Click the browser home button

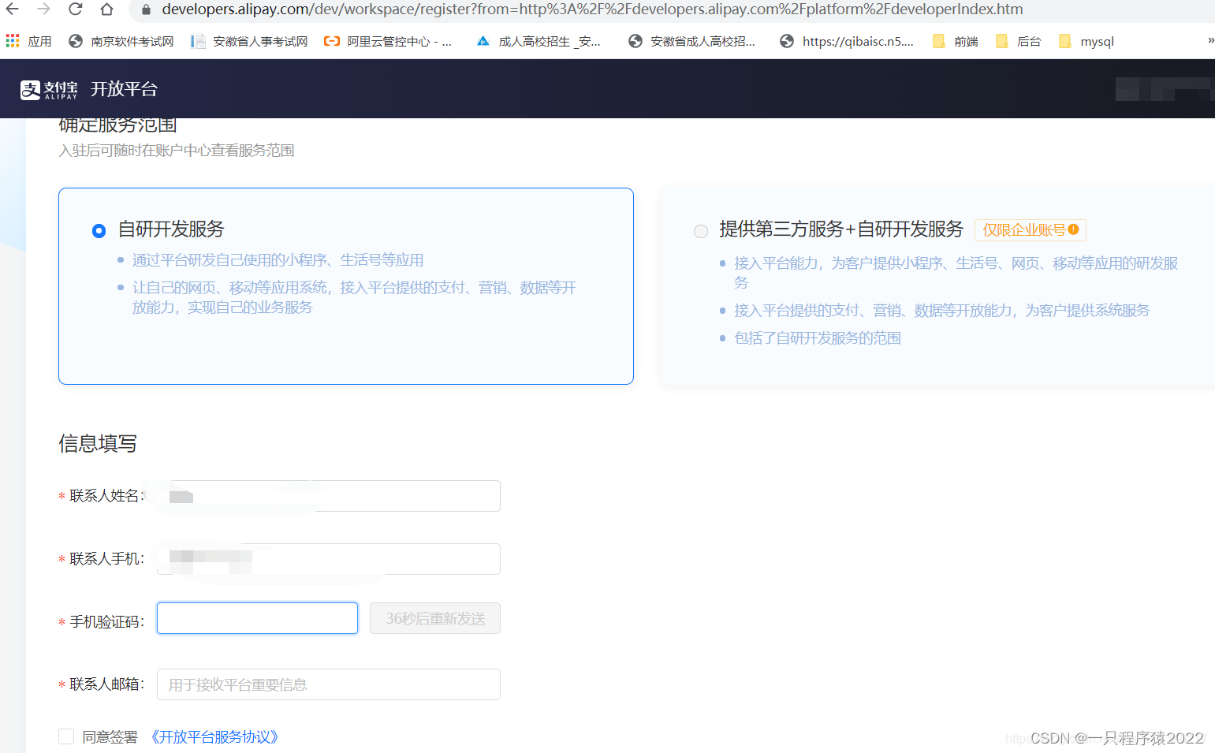[106, 9]
